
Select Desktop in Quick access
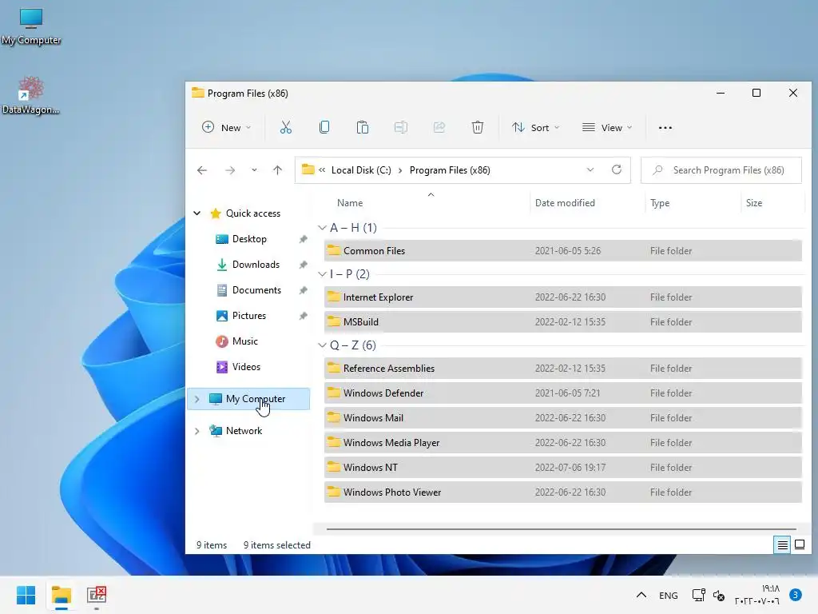click(249, 239)
